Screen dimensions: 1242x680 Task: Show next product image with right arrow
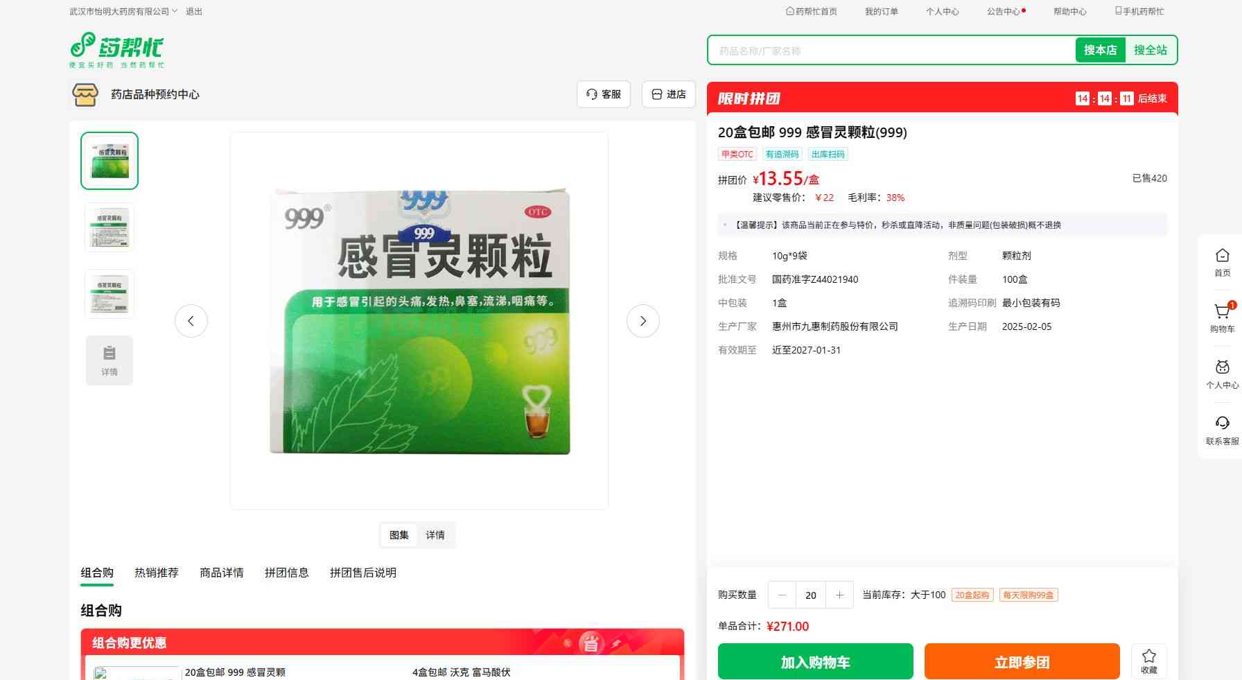point(642,321)
